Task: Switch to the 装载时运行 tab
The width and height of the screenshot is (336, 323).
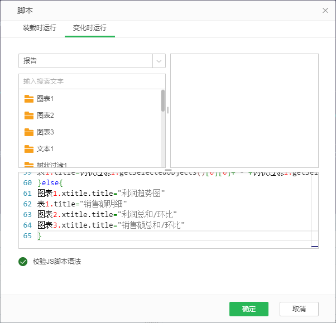Action: coord(39,28)
